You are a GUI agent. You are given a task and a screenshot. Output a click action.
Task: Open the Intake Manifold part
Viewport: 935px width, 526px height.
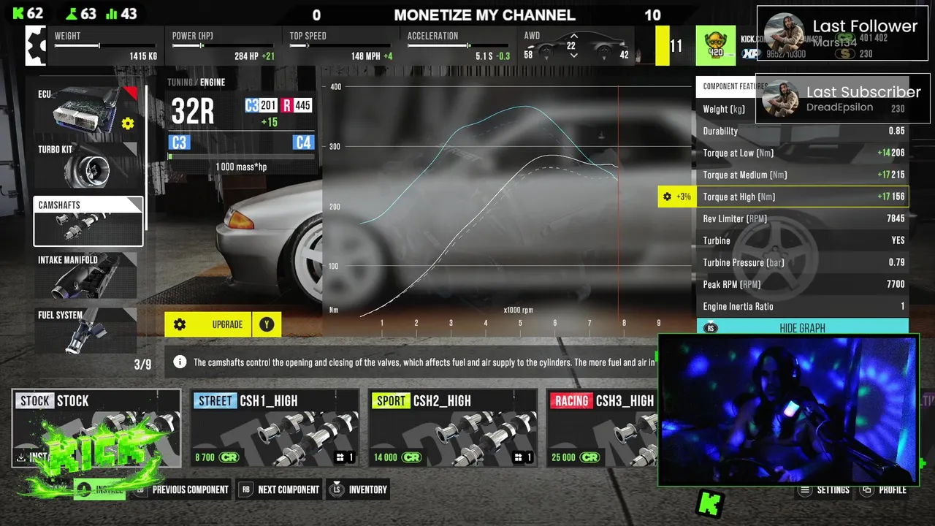85,276
